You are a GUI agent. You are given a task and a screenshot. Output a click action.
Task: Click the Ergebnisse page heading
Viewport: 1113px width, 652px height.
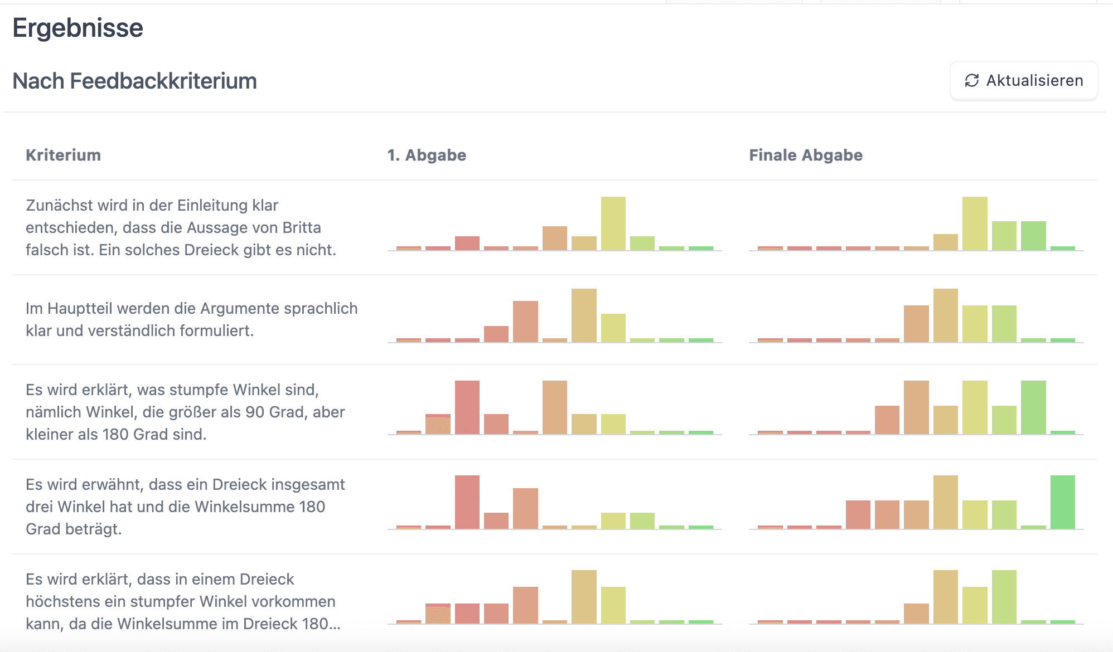click(x=78, y=28)
